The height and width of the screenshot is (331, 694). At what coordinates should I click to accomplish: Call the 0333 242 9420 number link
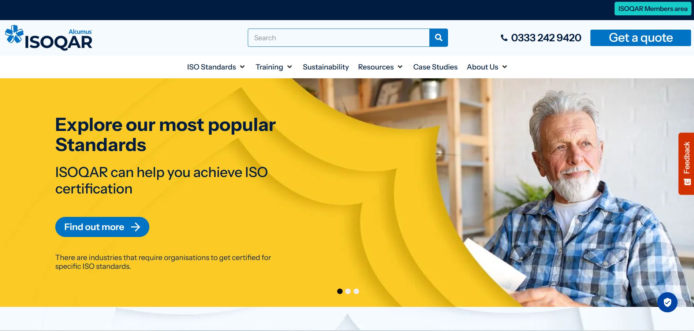pyautogui.click(x=546, y=38)
